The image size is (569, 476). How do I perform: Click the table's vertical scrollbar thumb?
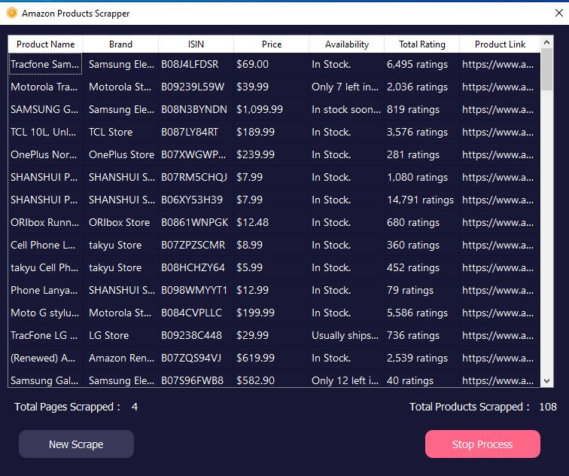pos(547,70)
